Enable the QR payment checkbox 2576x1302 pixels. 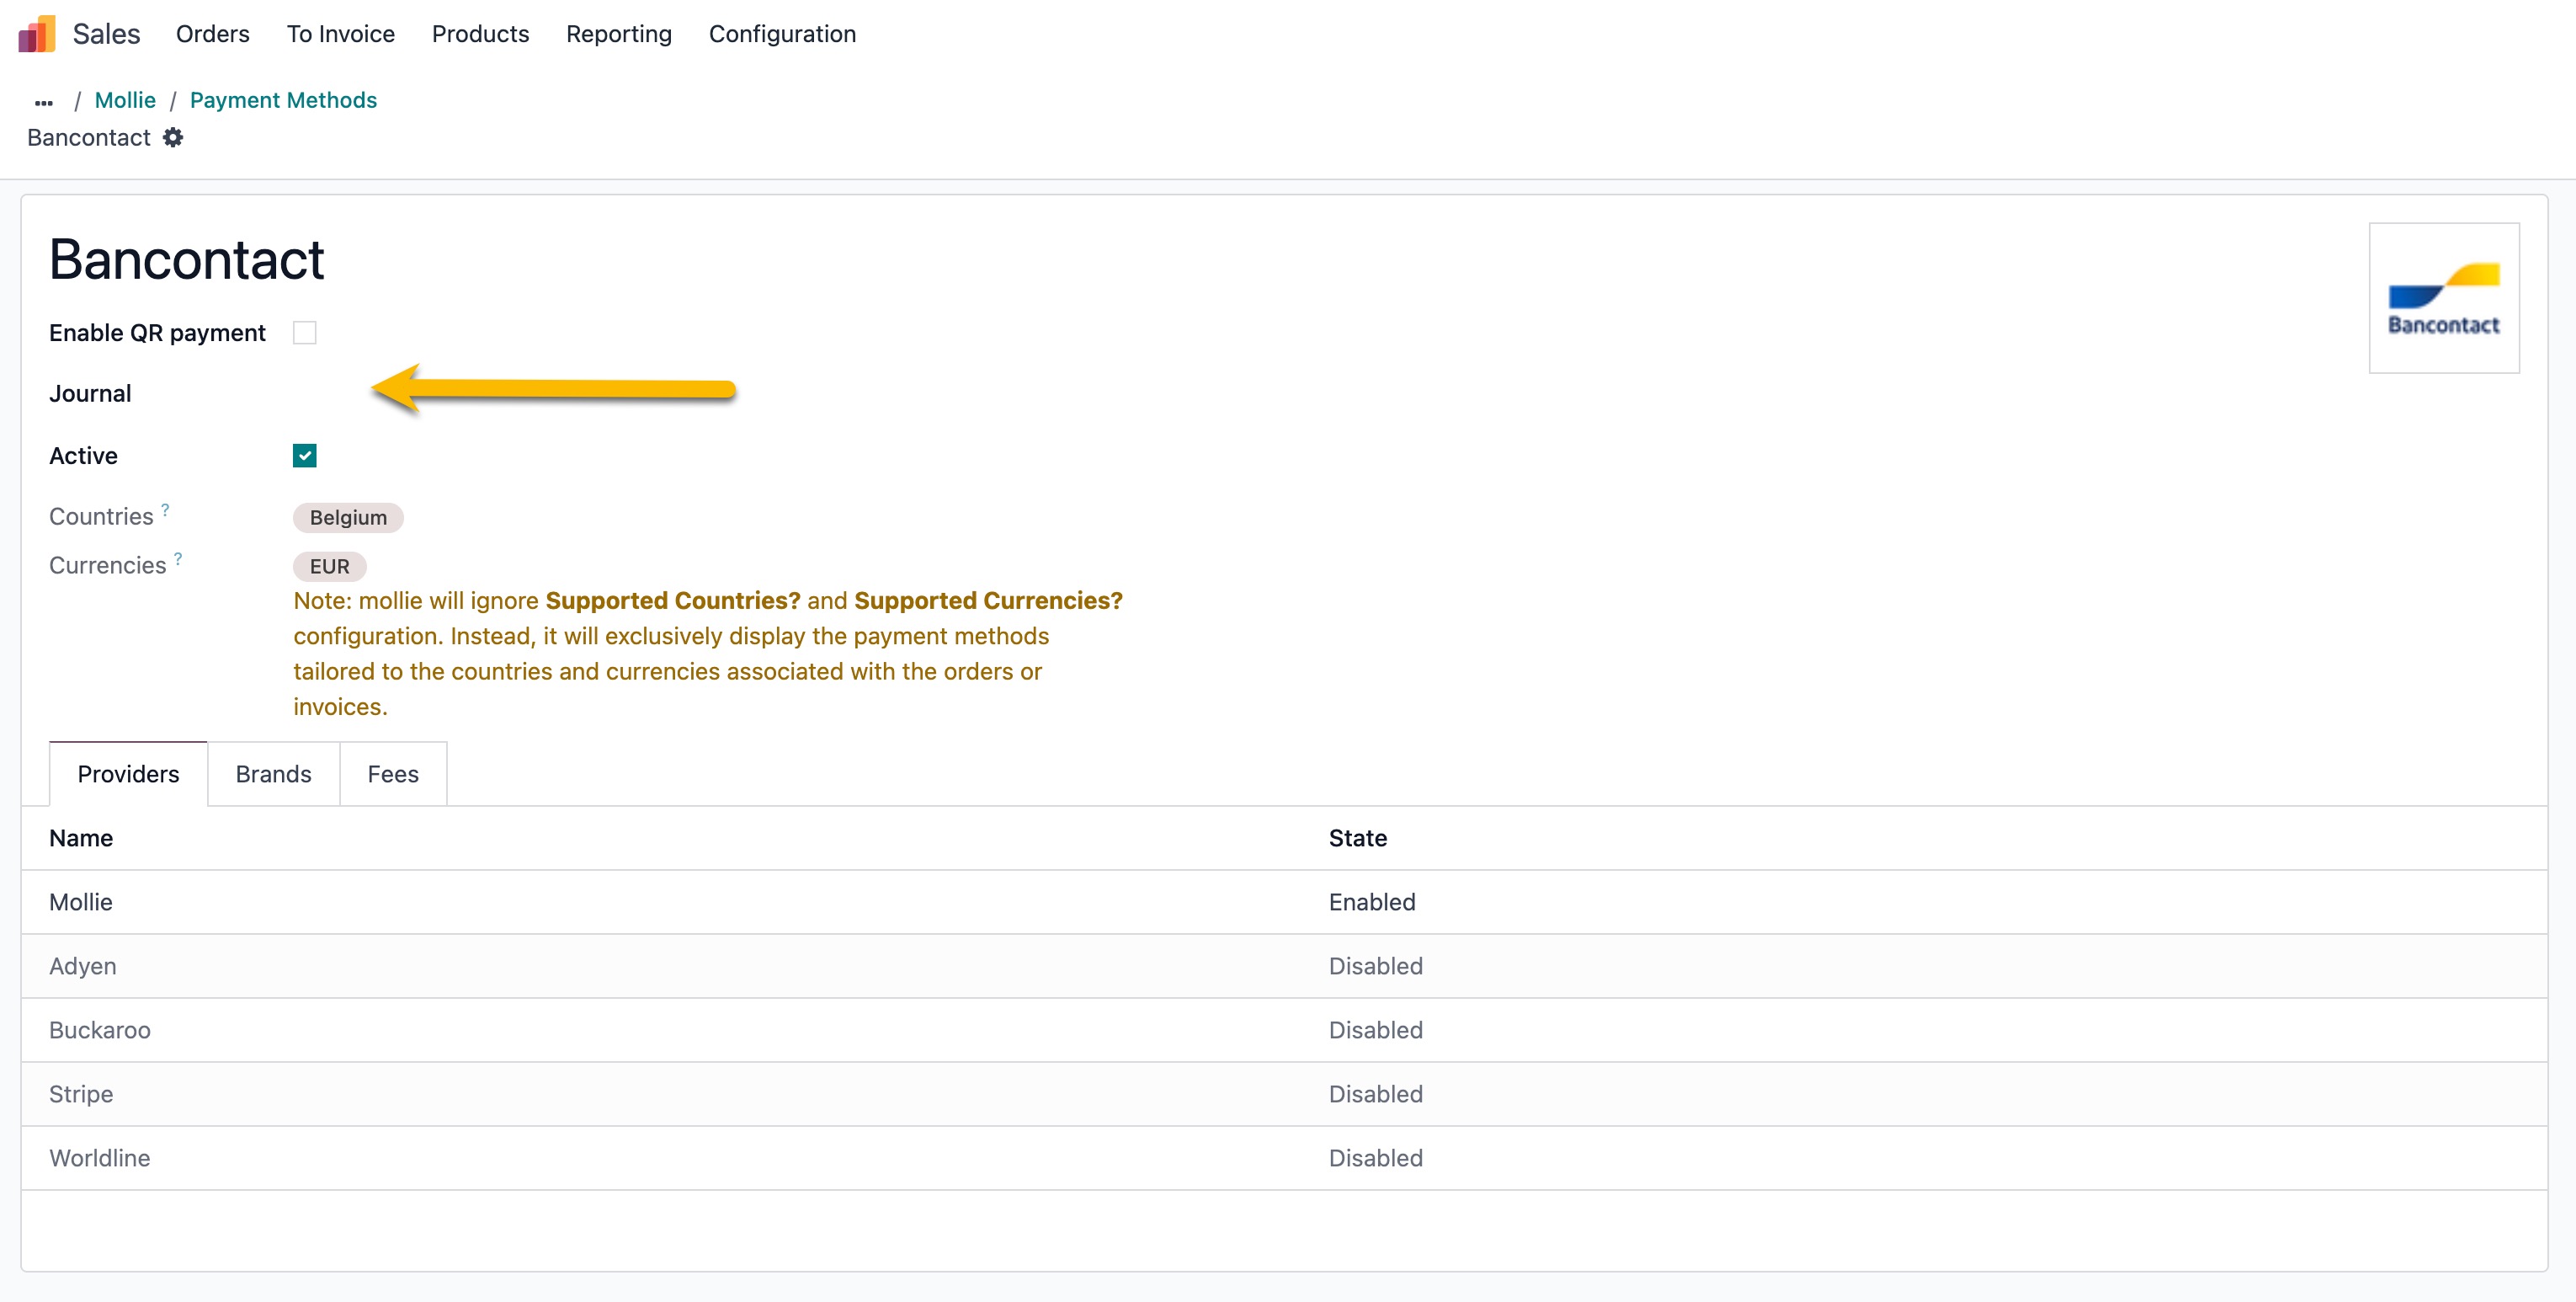305,333
